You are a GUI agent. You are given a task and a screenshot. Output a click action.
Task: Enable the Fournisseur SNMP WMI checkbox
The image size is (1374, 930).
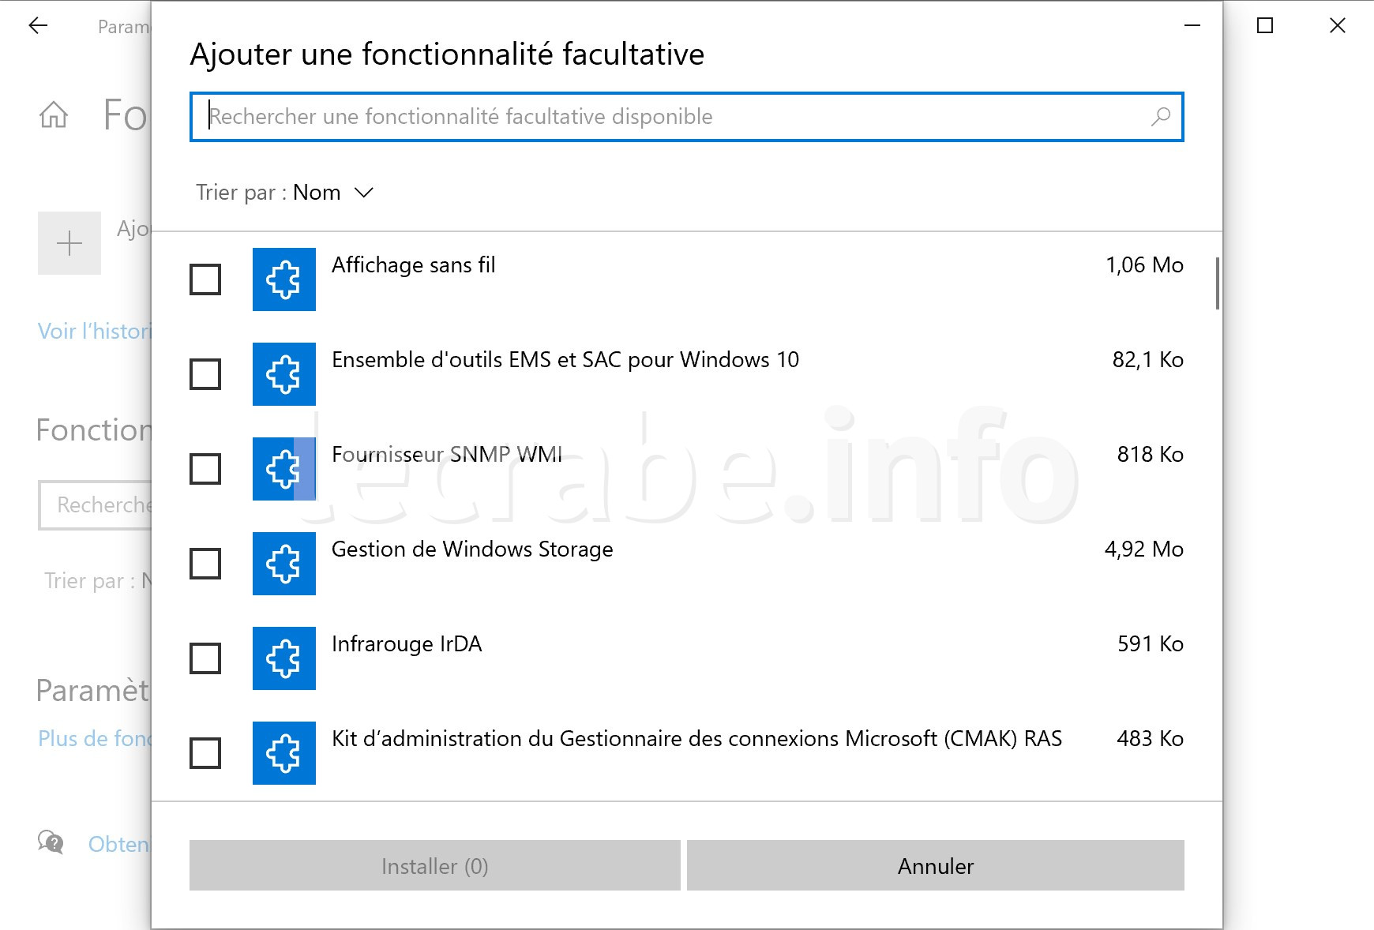tap(205, 469)
